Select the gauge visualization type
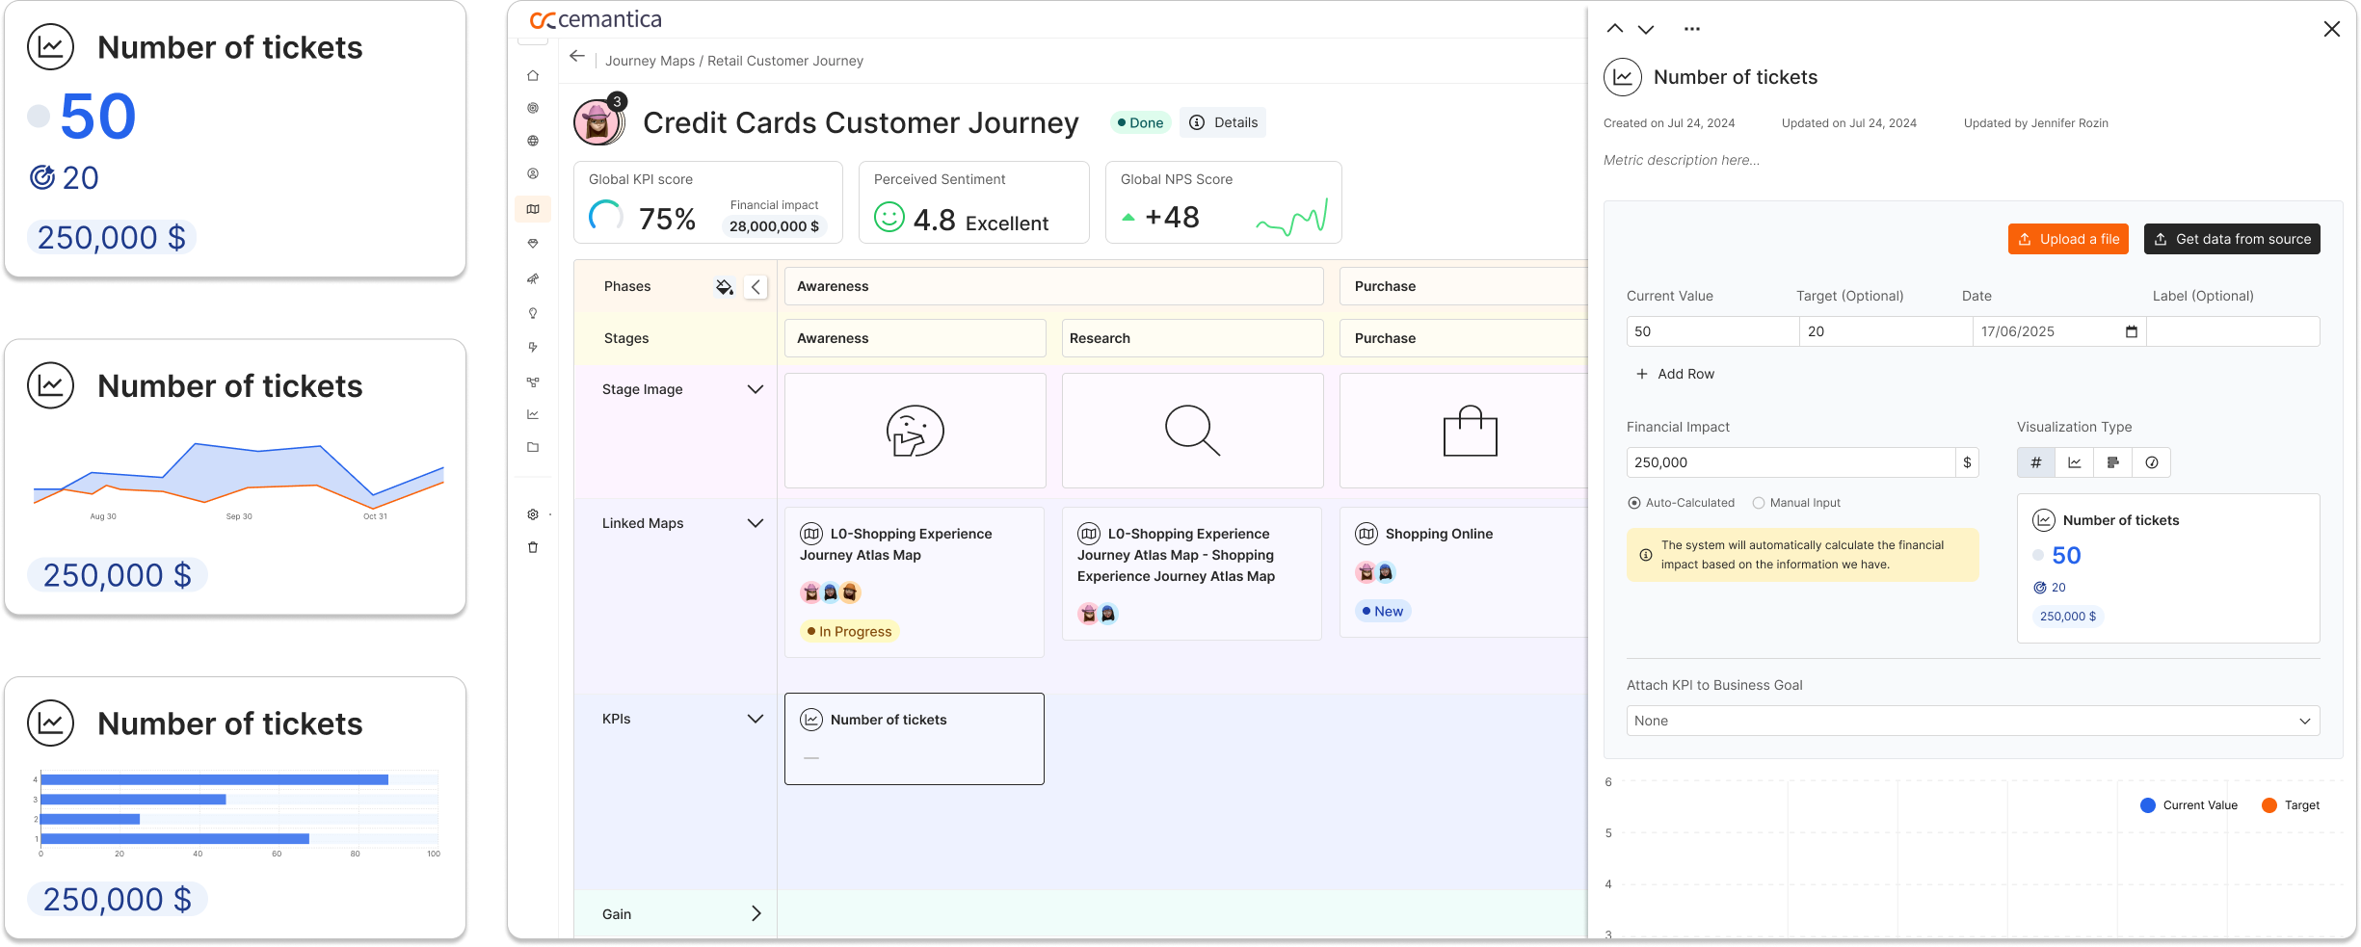Image resolution: width=2361 pixels, height=947 pixels. [2152, 462]
